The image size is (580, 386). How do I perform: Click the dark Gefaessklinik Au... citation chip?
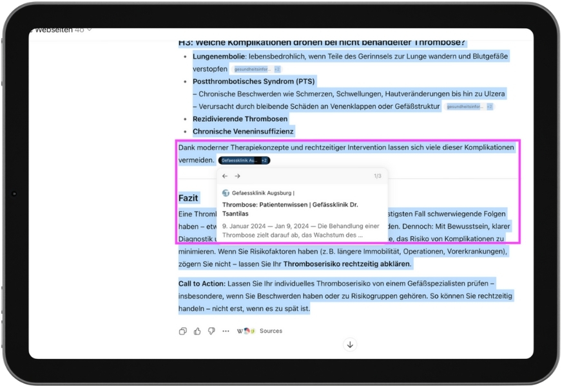click(239, 160)
